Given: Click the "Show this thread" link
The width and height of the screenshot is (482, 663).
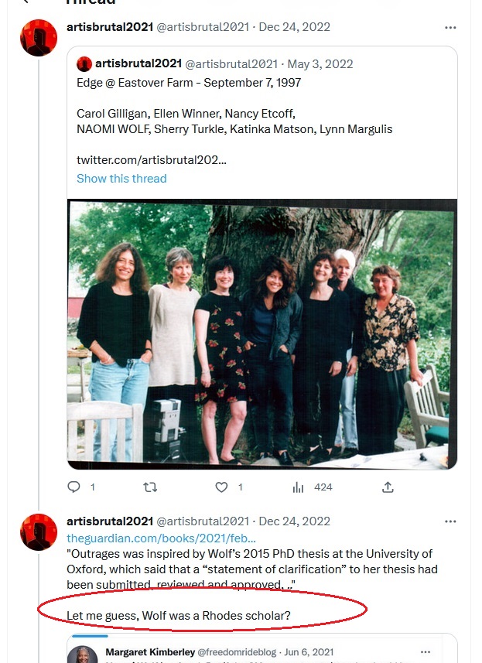Looking at the screenshot, I should pyautogui.click(x=121, y=179).
